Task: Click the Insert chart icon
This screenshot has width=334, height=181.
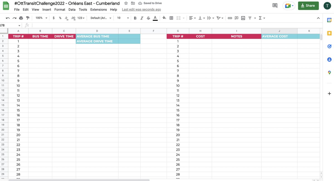Action: coord(243,18)
